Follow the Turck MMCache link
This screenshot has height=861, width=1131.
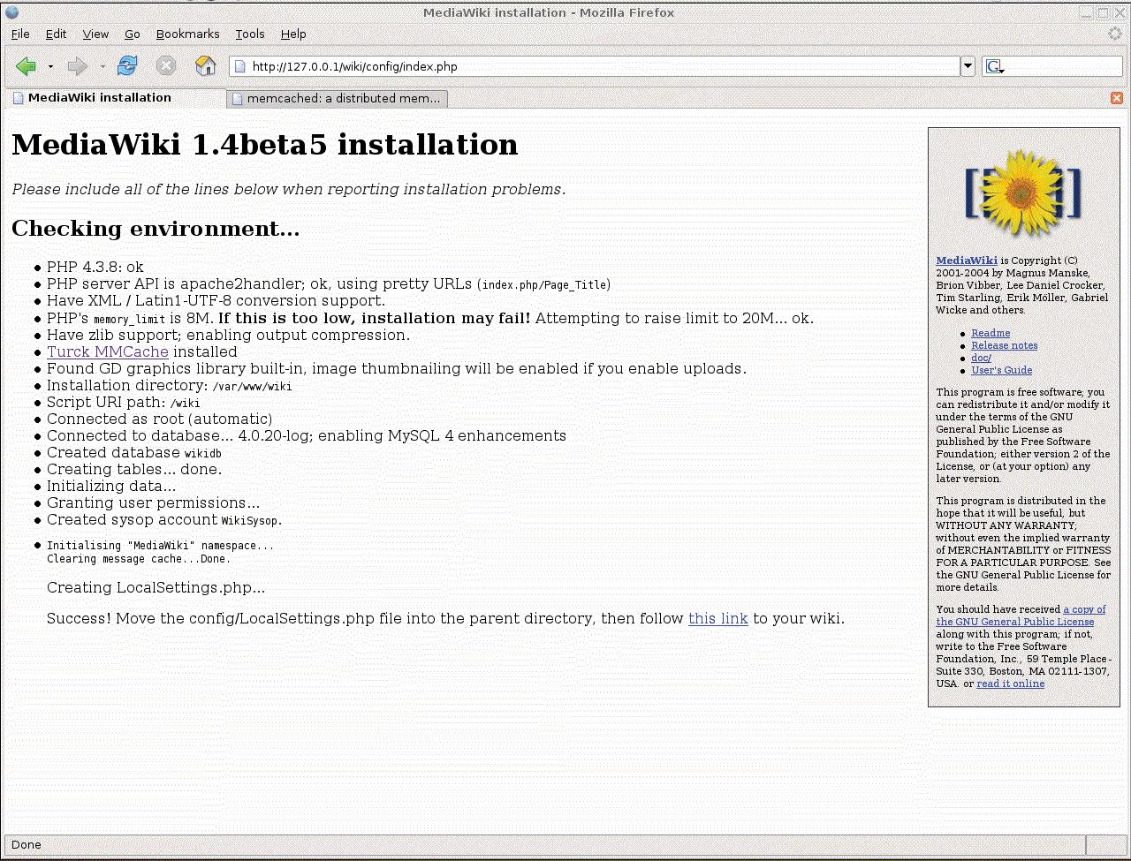pos(108,351)
